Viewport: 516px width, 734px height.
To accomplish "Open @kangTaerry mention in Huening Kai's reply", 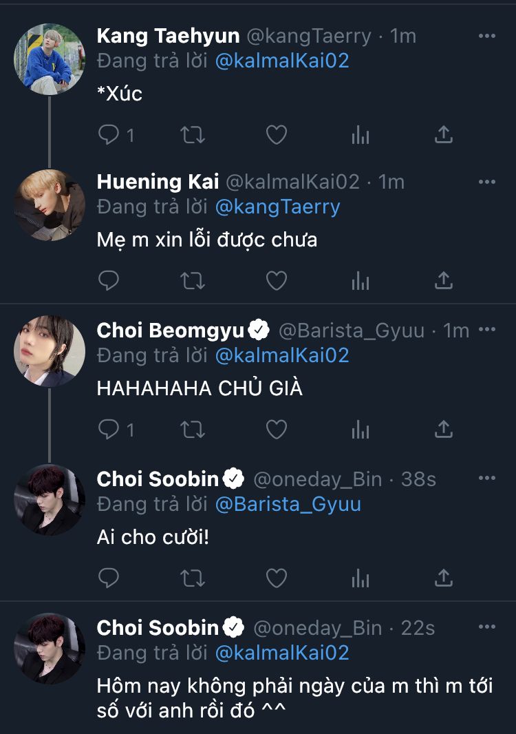I will tap(277, 207).
